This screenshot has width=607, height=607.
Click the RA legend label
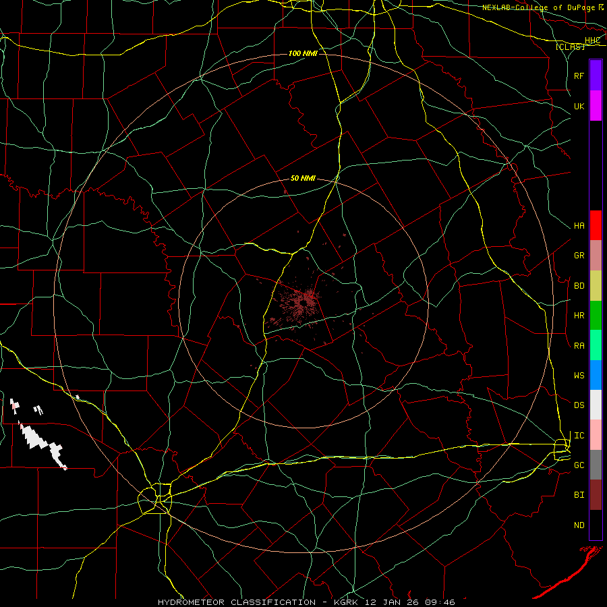579,346
